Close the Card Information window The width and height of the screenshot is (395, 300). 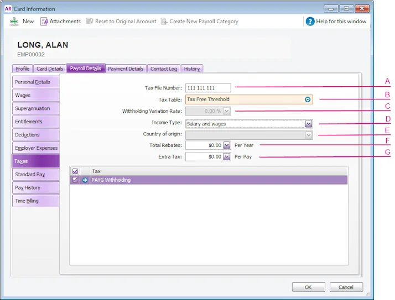pyautogui.click(x=362, y=8)
